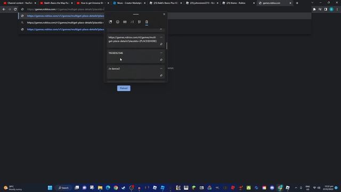Open weather widget showing Mostly sunny
Viewport: 341px width, 192px height.
(x=13, y=188)
